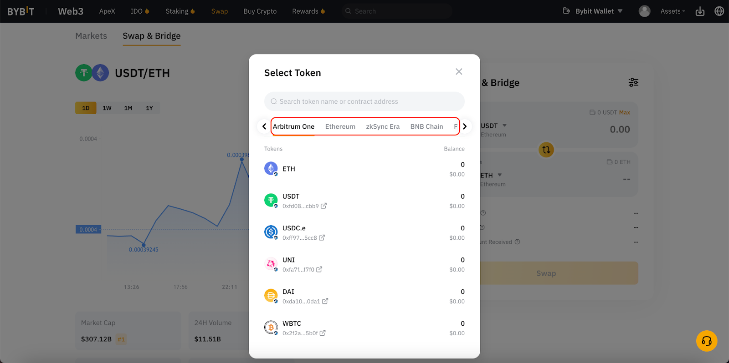Expand the Assets dropdown
Image resolution: width=729 pixels, height=363 pixels.
pyautogui.click(x=673, y=11)
